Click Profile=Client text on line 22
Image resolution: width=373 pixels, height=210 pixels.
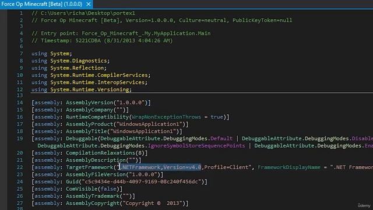(226, 167)
